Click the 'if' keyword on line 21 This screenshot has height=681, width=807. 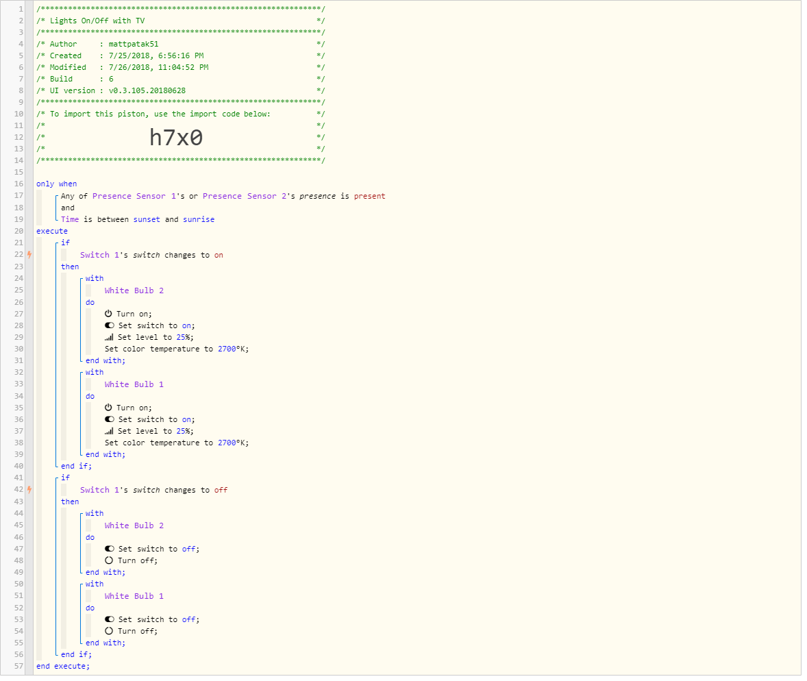coord(65,243)
